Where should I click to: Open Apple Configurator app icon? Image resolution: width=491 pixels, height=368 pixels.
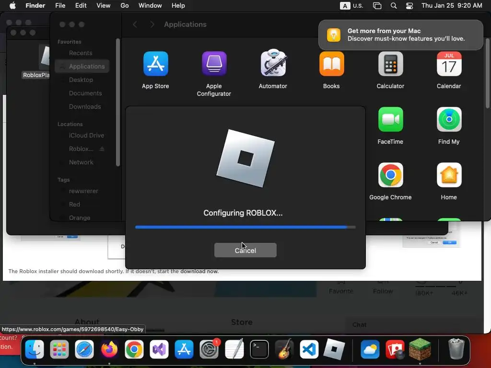tap(214, 64)
